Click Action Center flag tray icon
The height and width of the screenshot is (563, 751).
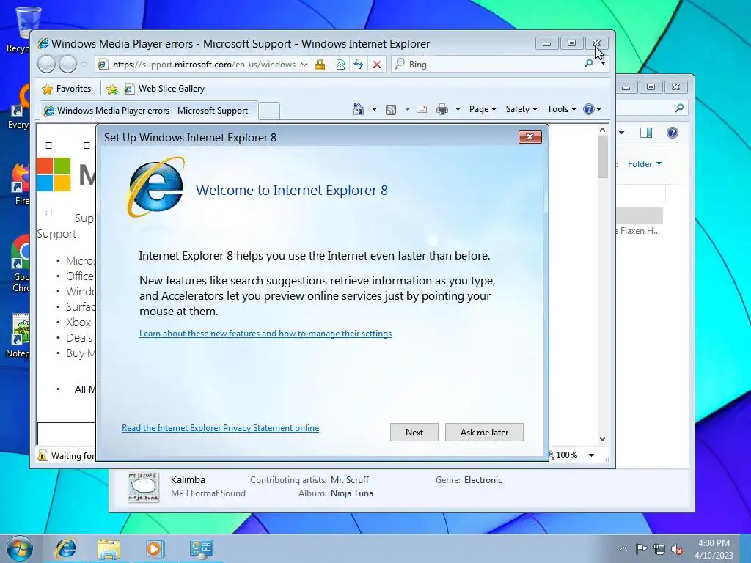641,548
